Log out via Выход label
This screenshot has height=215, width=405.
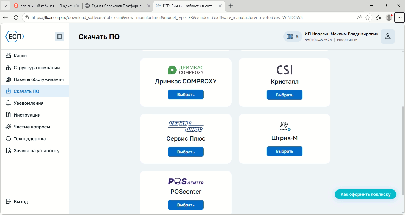click(x=21, y=202)
